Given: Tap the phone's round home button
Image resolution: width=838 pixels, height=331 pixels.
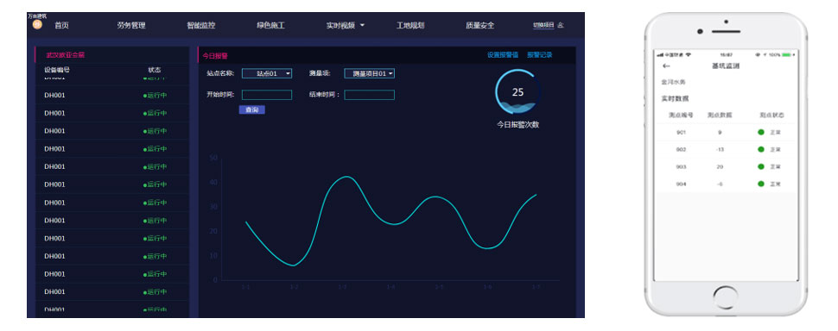Looking at the screenshot, I should coord(726,297).
